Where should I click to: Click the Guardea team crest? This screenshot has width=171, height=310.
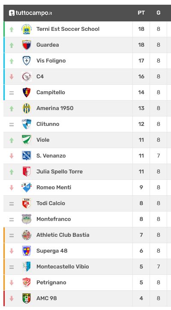point(27,45)
